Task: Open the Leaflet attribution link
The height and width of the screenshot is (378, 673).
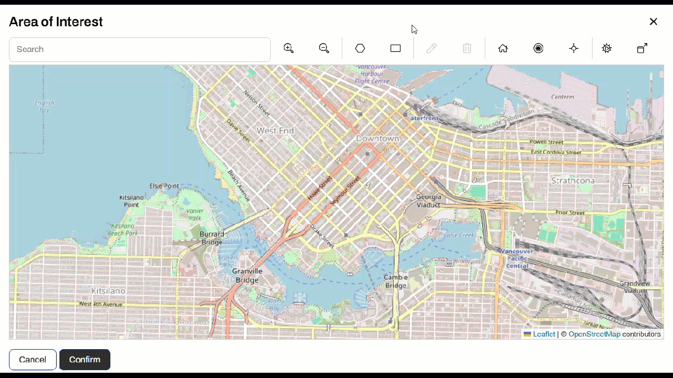Action: [x=544, y=334]
